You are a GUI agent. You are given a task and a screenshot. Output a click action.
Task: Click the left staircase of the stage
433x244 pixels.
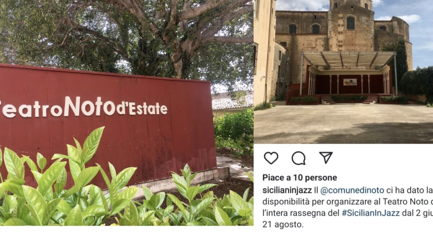[328, 100]
